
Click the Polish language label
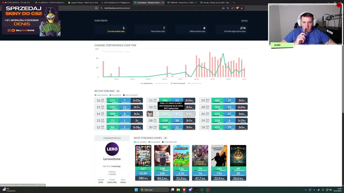101,182
